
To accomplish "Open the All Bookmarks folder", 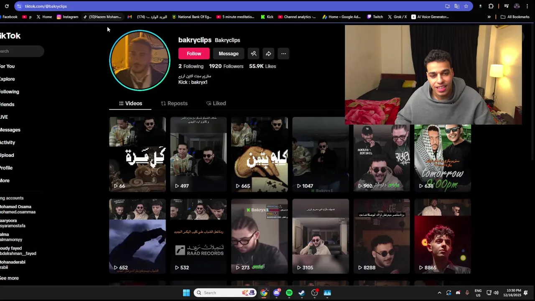I will [x=515, y=17].
